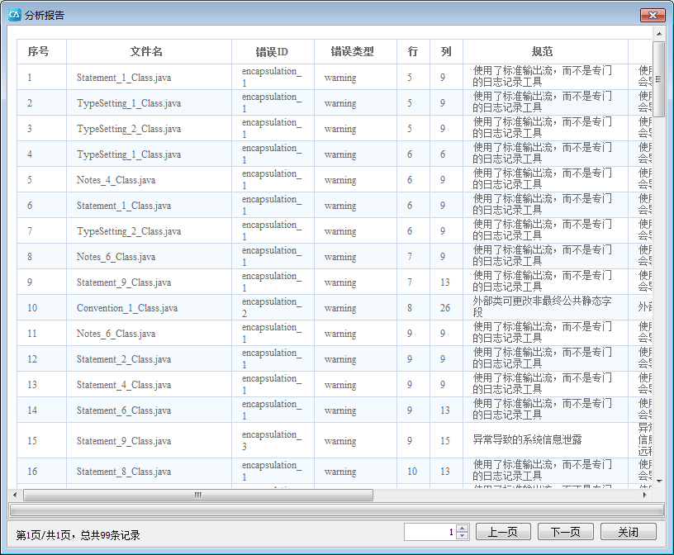Click the vertical scrollbar up arrow
This screenshot has height=555, width=674.
(658, 35)
